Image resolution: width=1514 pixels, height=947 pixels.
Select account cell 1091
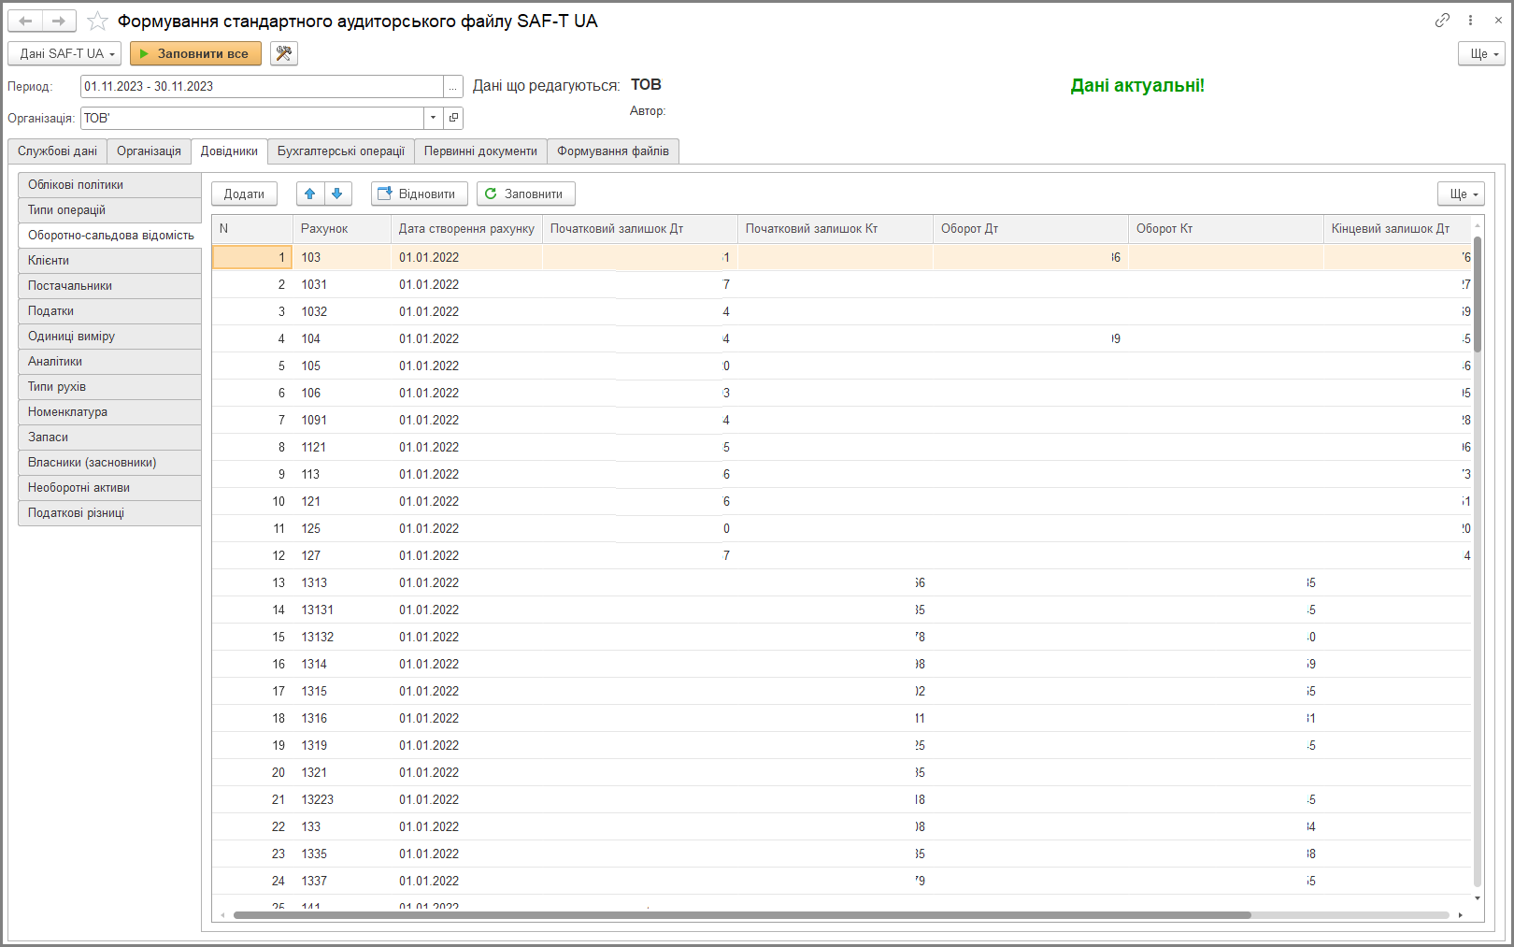pos(342,420)
